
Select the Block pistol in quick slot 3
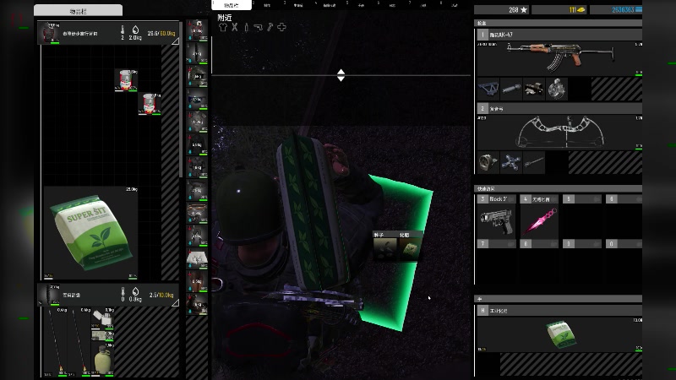496,221
